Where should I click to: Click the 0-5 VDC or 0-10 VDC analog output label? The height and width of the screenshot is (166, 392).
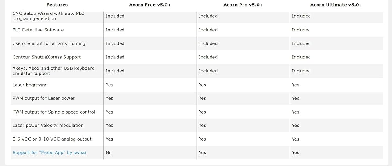(x=52, y=139)
